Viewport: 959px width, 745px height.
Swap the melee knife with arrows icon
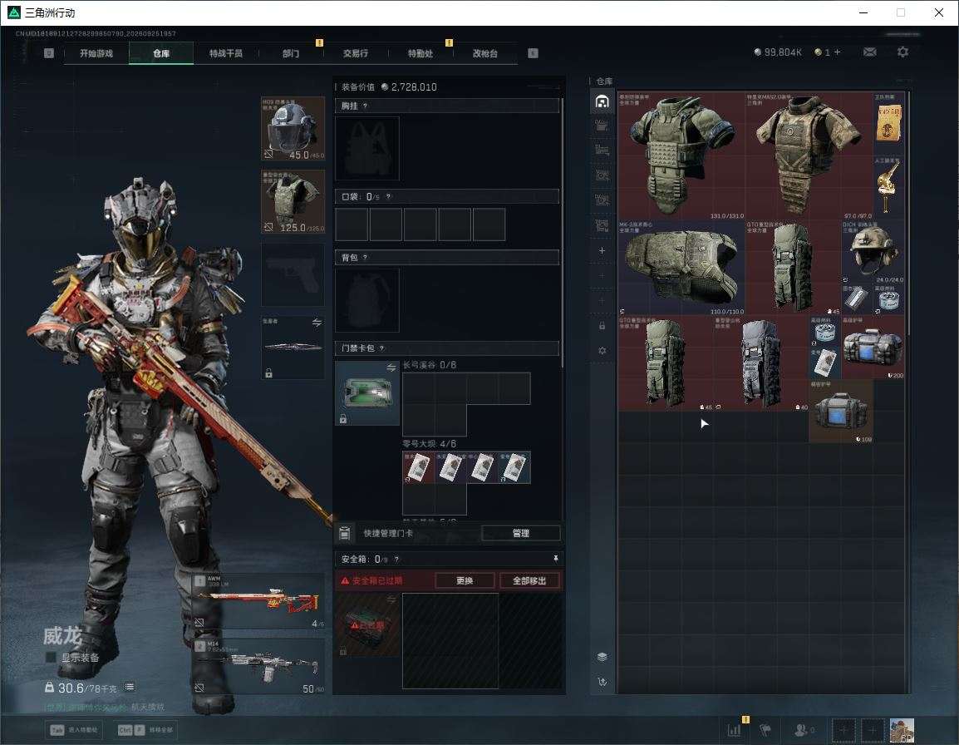pos(317,323)
